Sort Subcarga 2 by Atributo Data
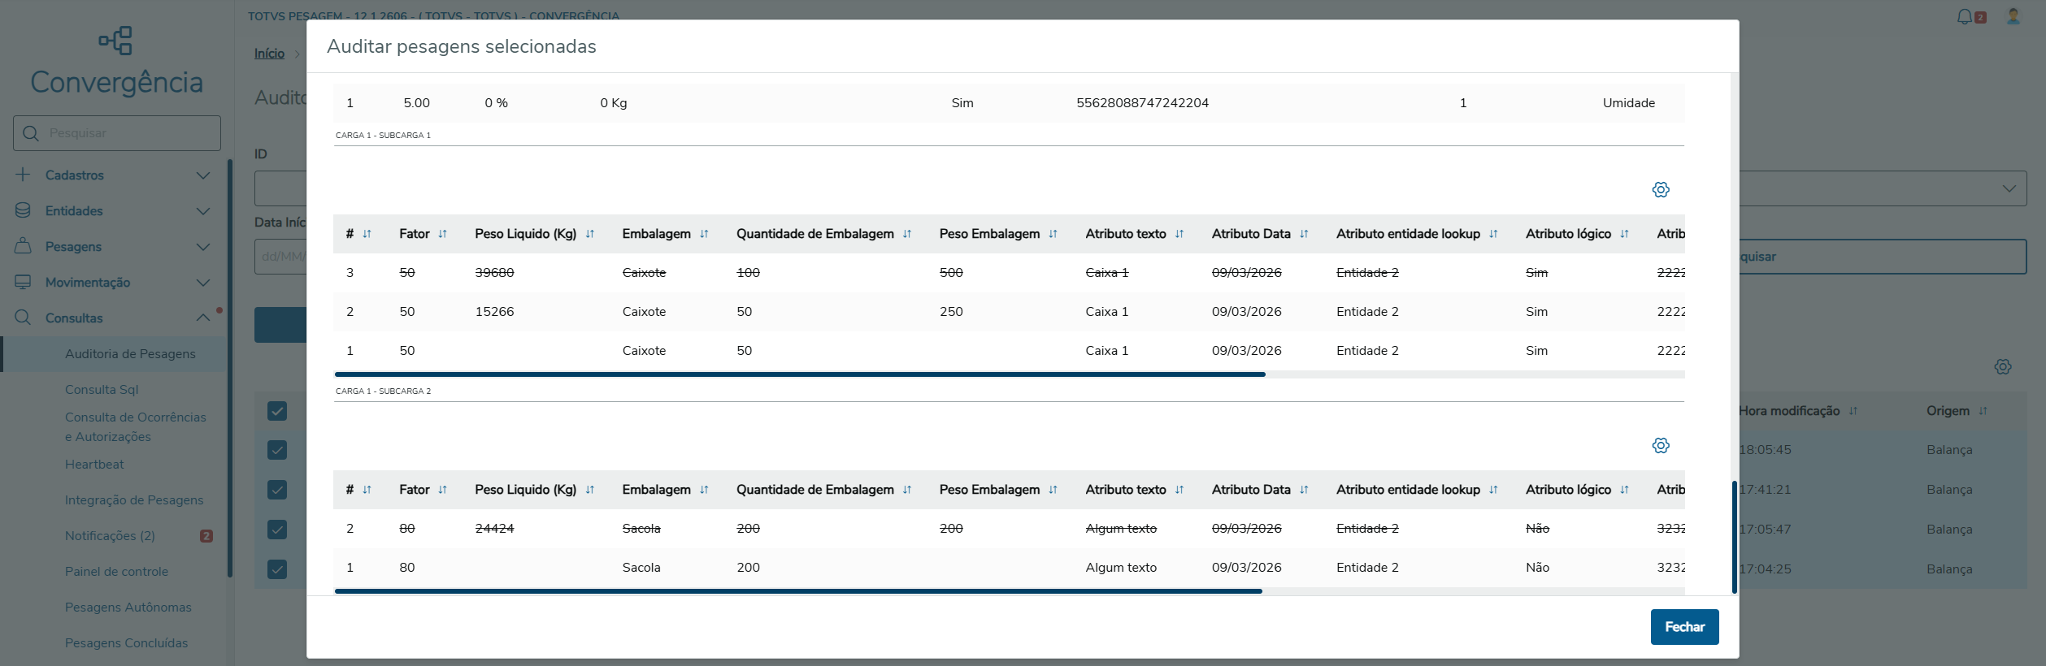Viewport: 2046px width, 666px height. pyautogui.click(x=1304, y=490)
